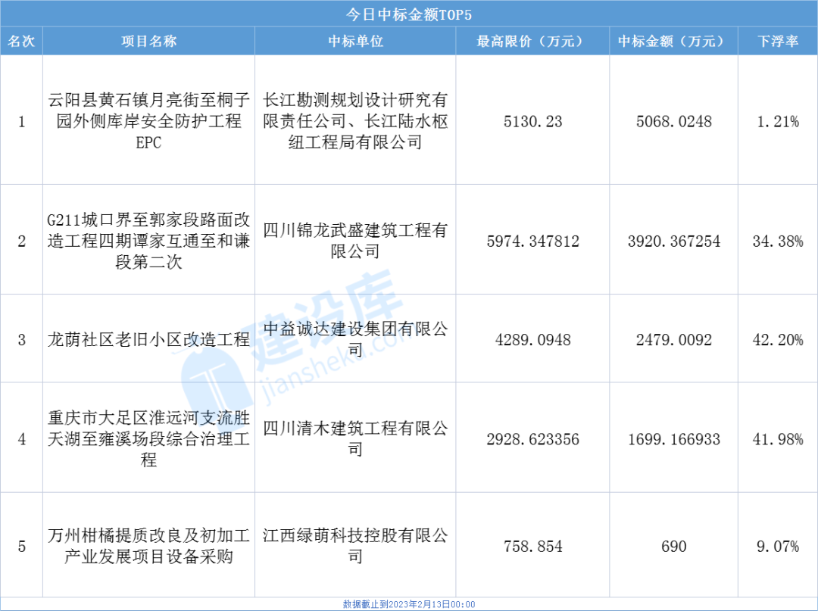Select the 龙荫社区老旧小区改造工程 project cell

click(x=148, y=340)
